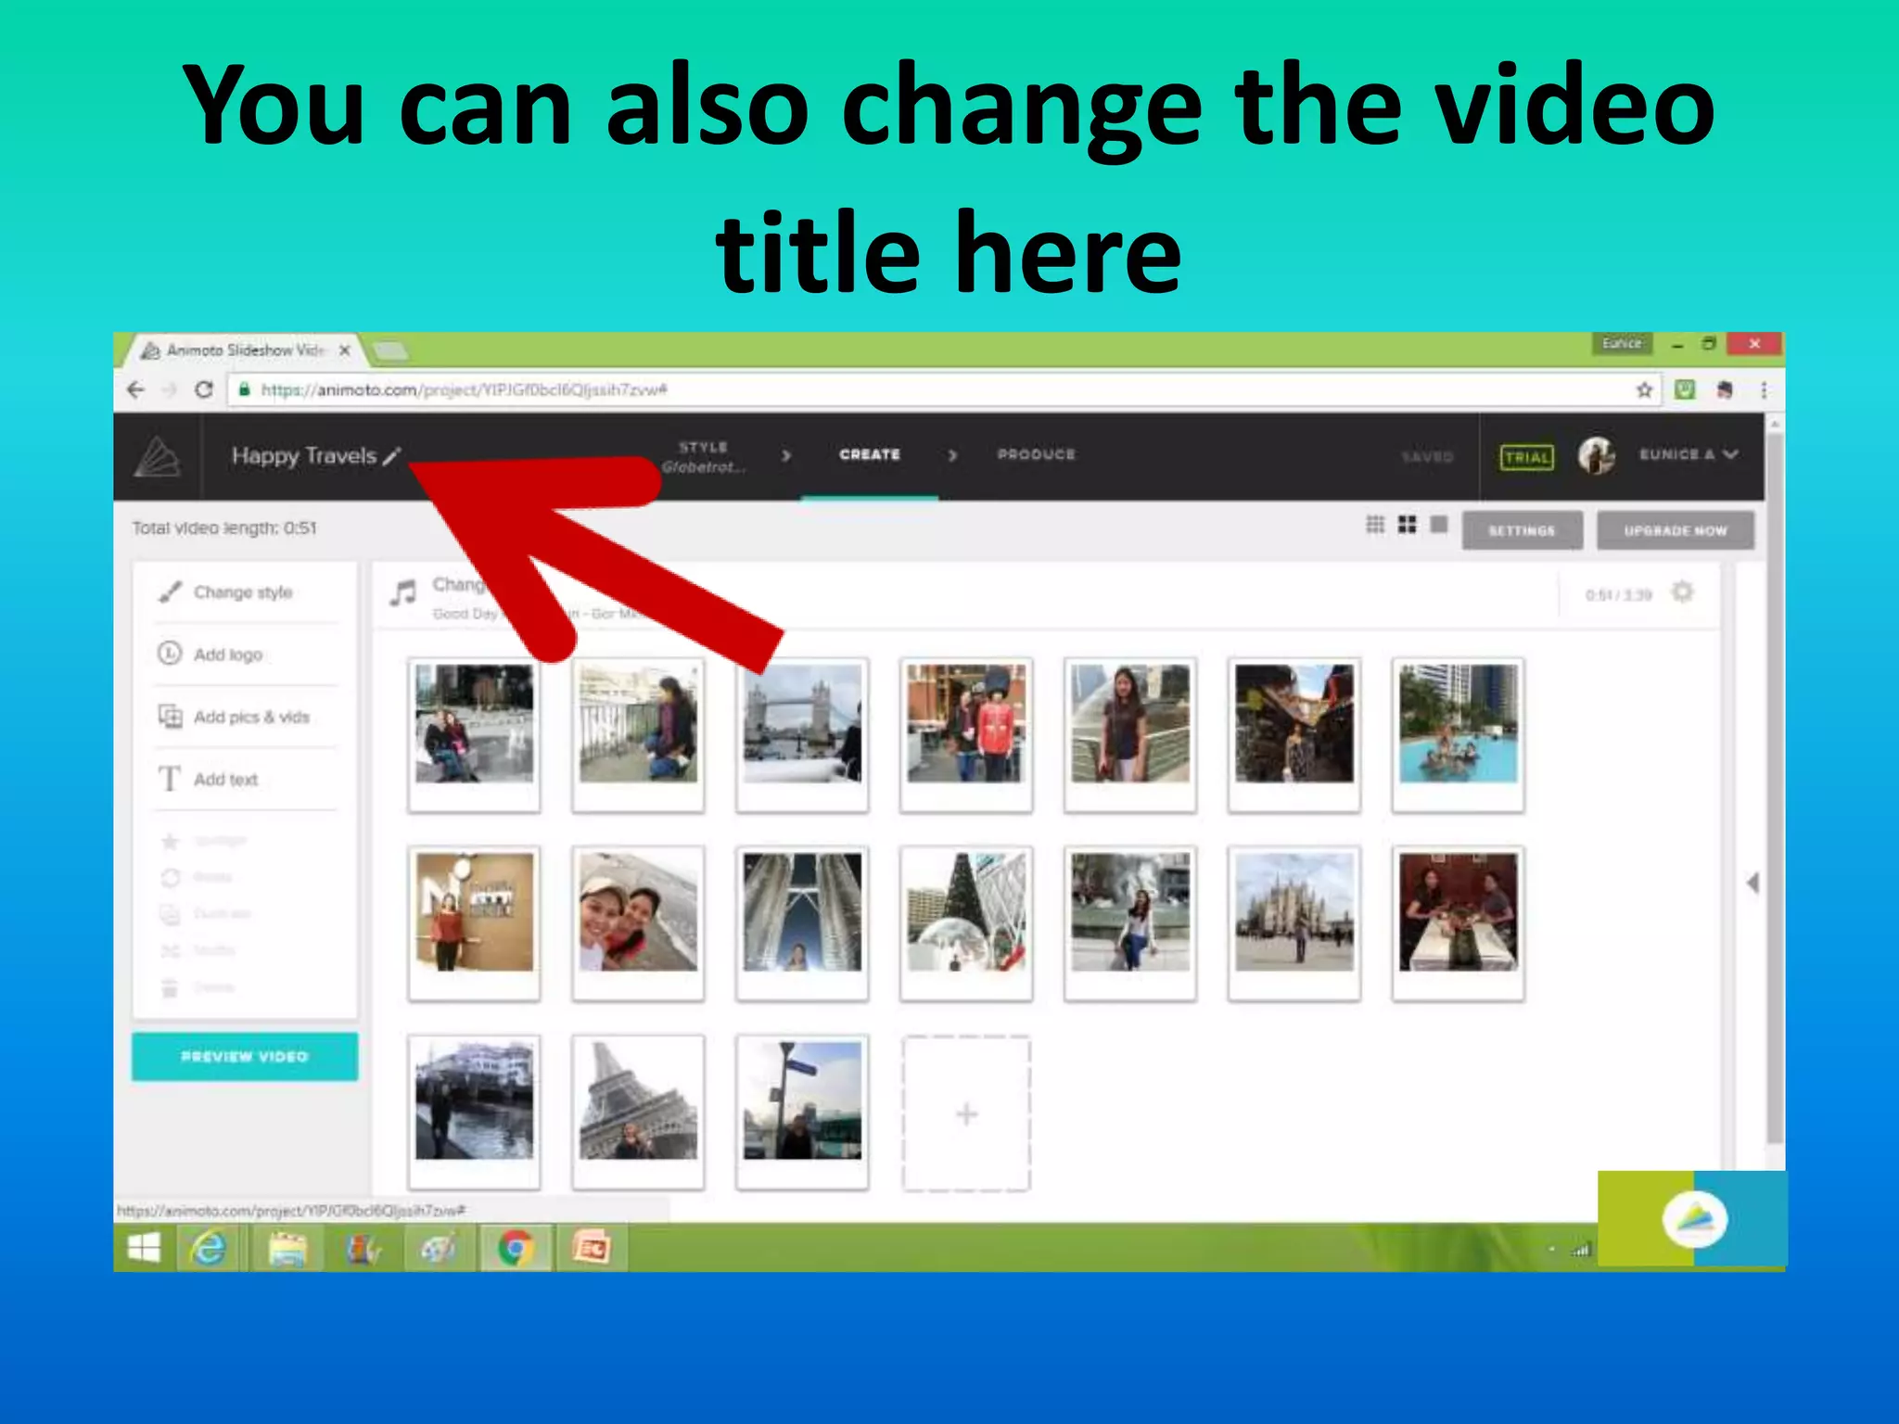Click the Preview Video button
Screen dimensions: 1899x1424
click(245, 1056)
